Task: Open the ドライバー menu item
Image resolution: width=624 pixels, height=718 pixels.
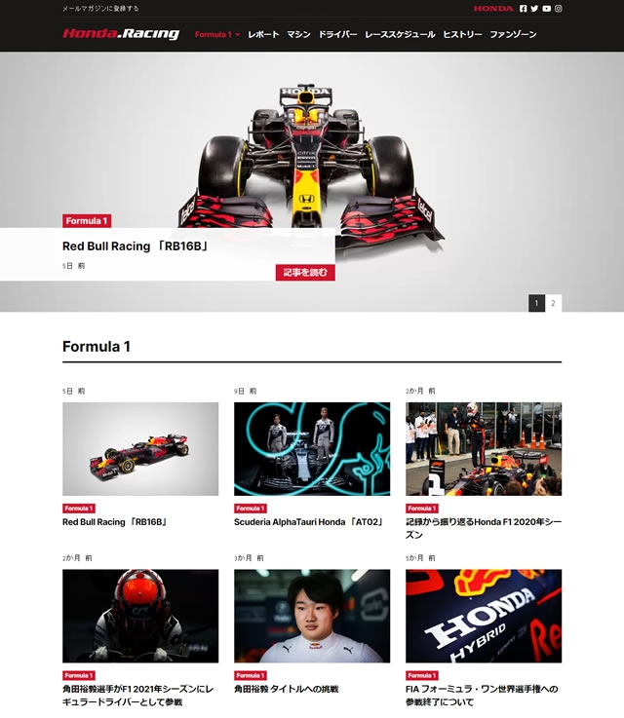Action: tap(337, 34)
